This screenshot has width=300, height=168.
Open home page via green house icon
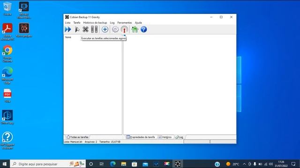click(x=135, y=29)
